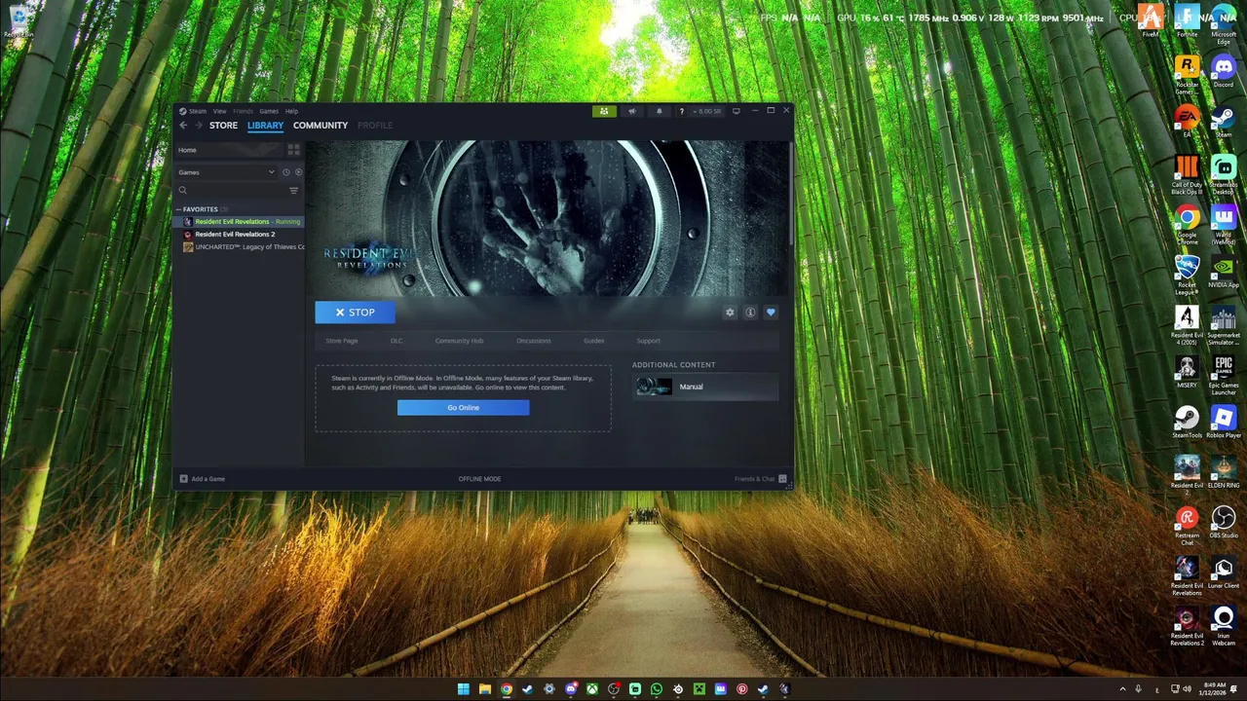
Task: Open Call of Duty Black Ops III shortcut
Action: pyautogui.click(x=1187, y=176)
